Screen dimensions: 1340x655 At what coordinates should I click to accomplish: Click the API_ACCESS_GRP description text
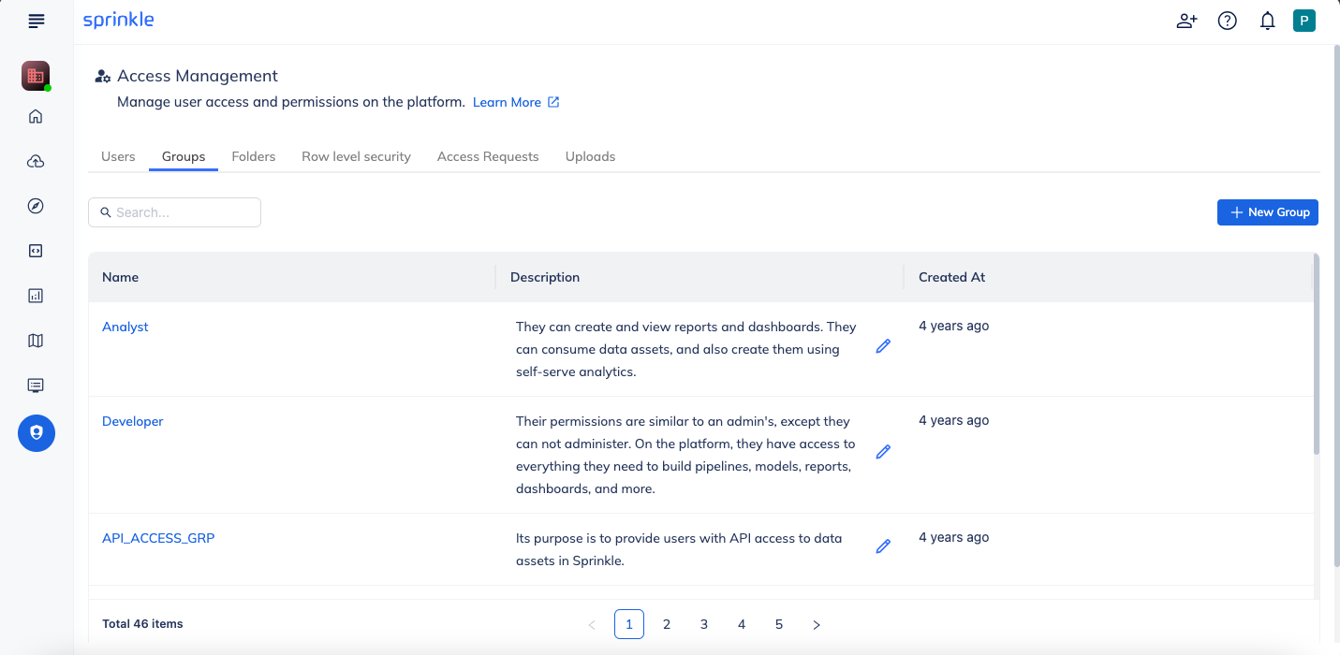[x=679, y=550]
